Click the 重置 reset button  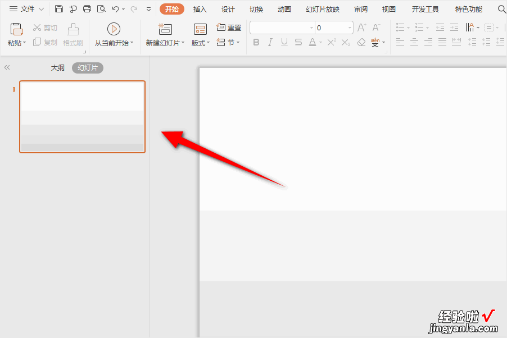click(x=229, y=28)
